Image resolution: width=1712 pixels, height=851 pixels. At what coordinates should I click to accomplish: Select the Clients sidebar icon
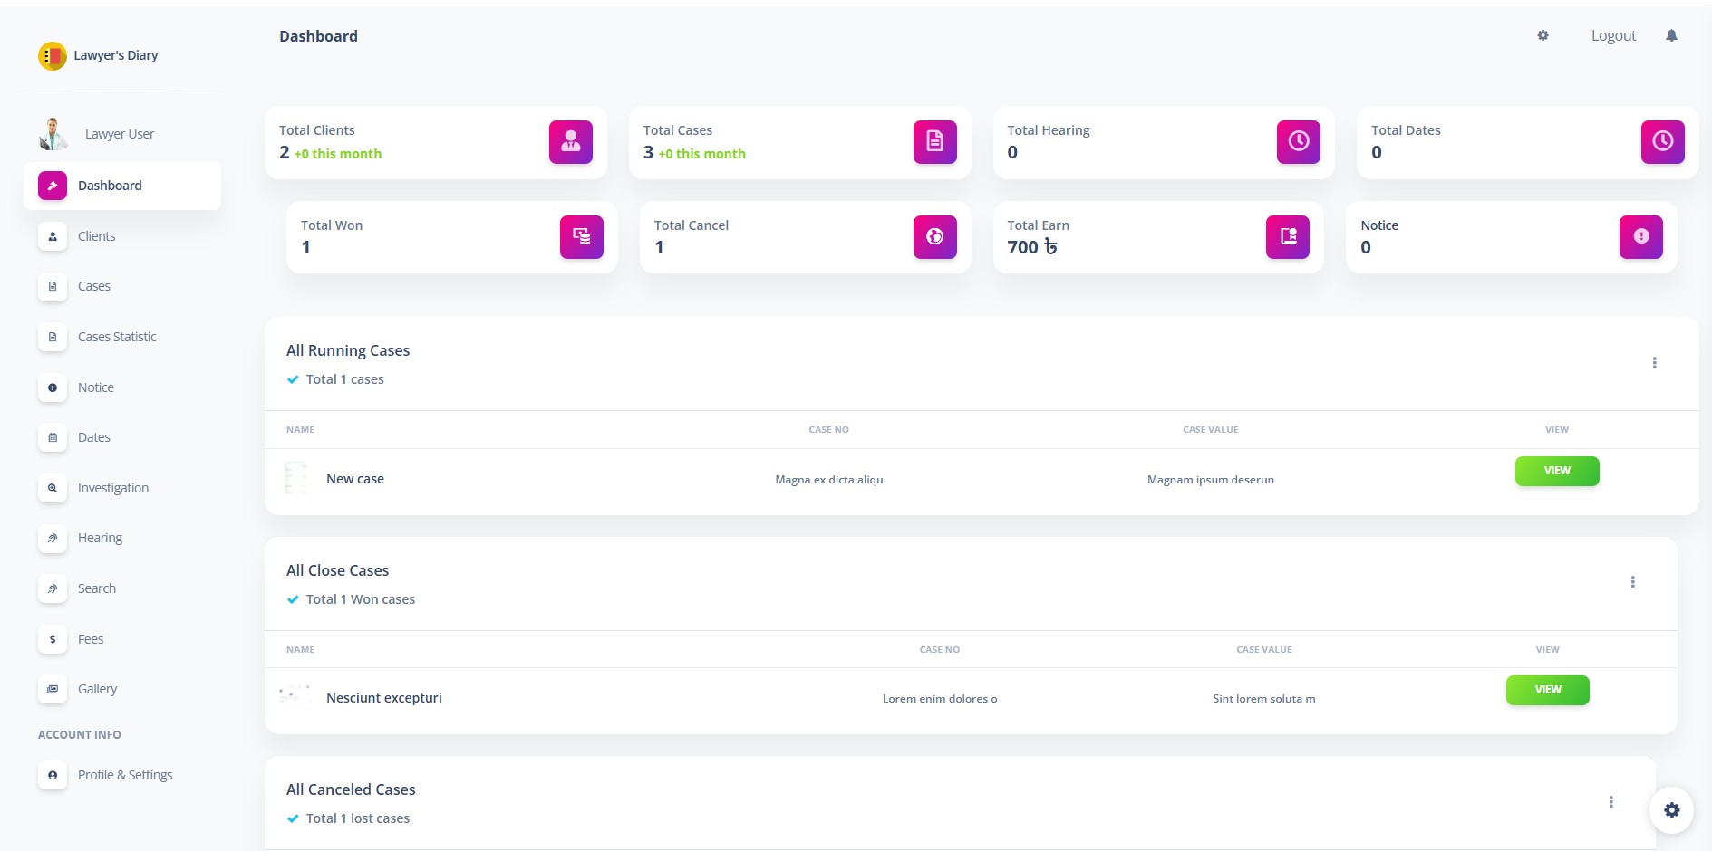52,236
